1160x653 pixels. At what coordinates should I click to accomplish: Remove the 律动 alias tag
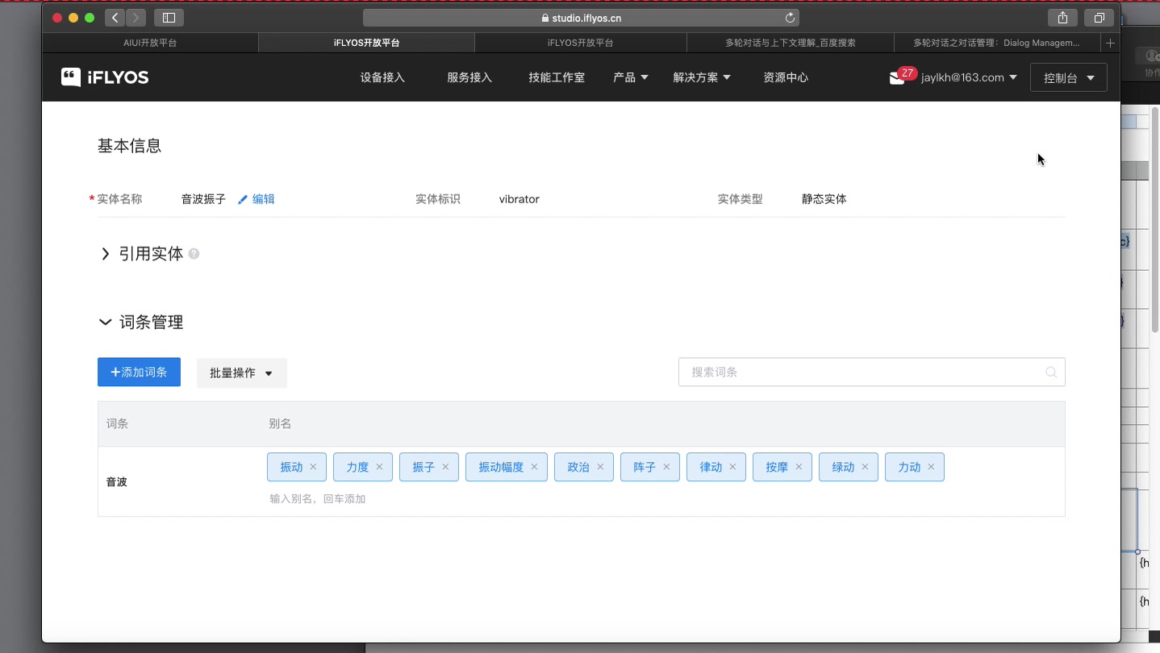click(732, 467)
